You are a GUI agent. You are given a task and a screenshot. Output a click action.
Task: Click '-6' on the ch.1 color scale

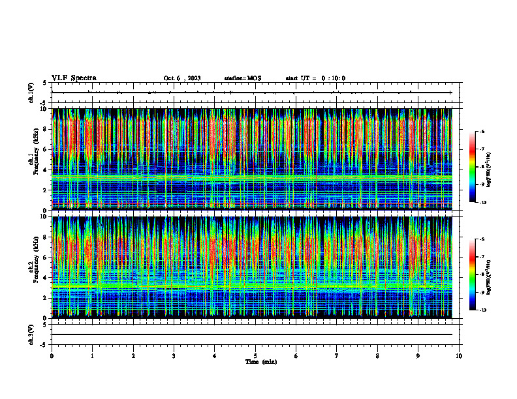pos(482,132)
